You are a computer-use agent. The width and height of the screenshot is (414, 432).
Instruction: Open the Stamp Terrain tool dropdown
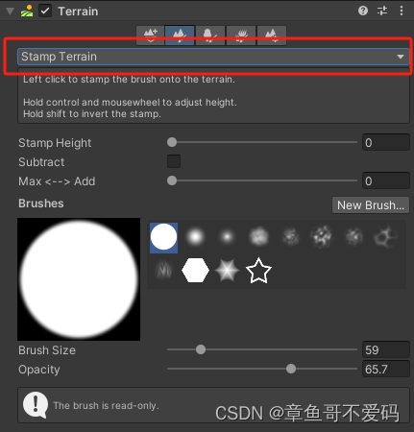point(213,57)
